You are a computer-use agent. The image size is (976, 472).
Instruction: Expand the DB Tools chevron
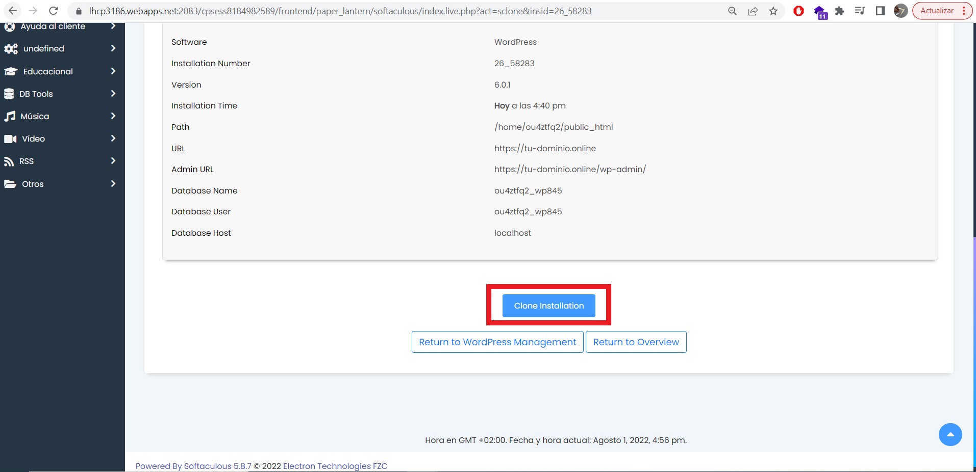113,94
